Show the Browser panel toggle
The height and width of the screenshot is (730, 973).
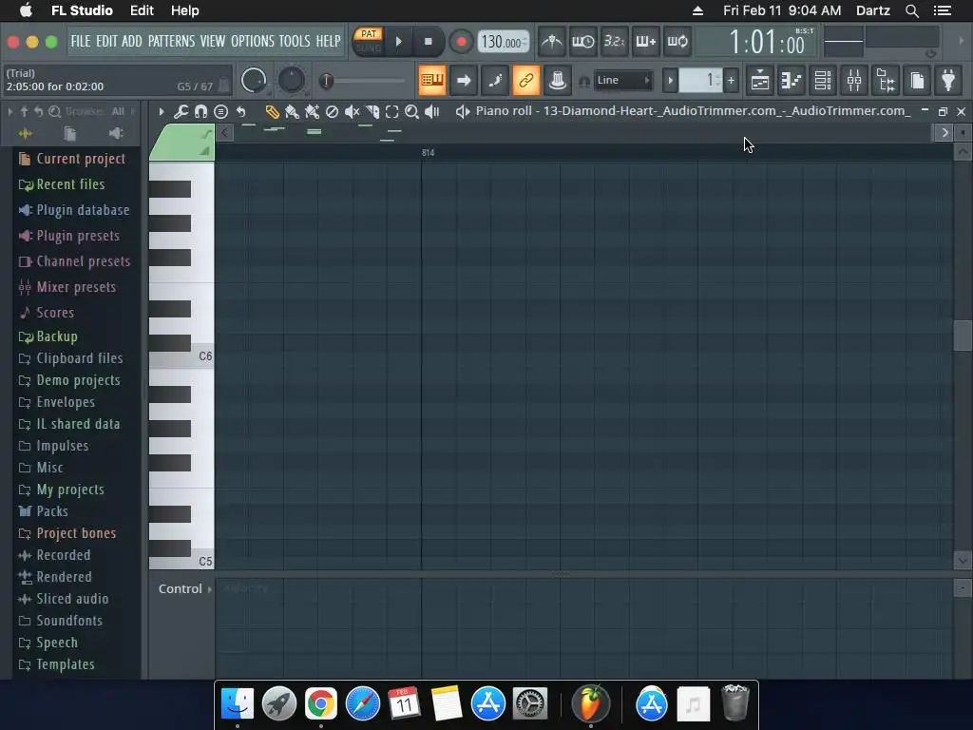(x=886, y=80)
